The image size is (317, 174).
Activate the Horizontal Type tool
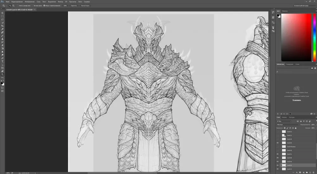2,61
